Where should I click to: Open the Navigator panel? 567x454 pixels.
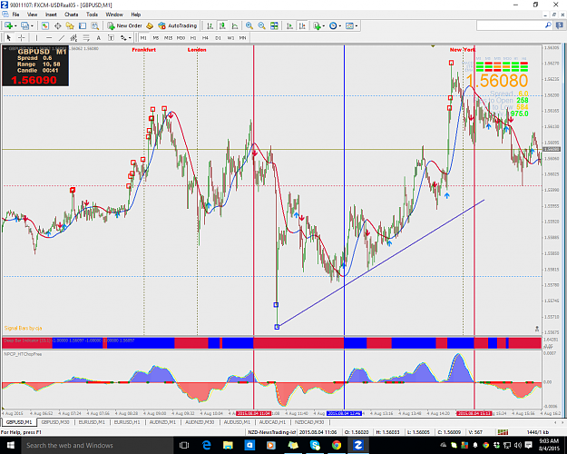[70, 25]
